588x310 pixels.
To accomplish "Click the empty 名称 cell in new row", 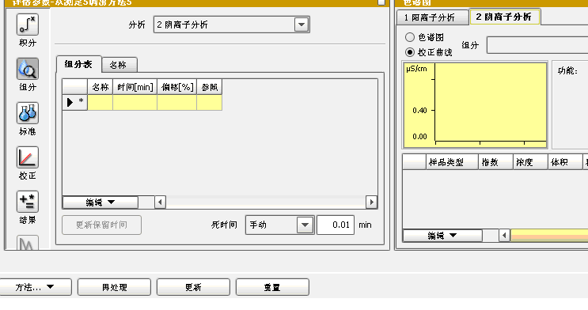I will (101, 102).
